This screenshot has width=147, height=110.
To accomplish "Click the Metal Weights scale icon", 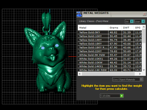I will [x=79, y=14].
